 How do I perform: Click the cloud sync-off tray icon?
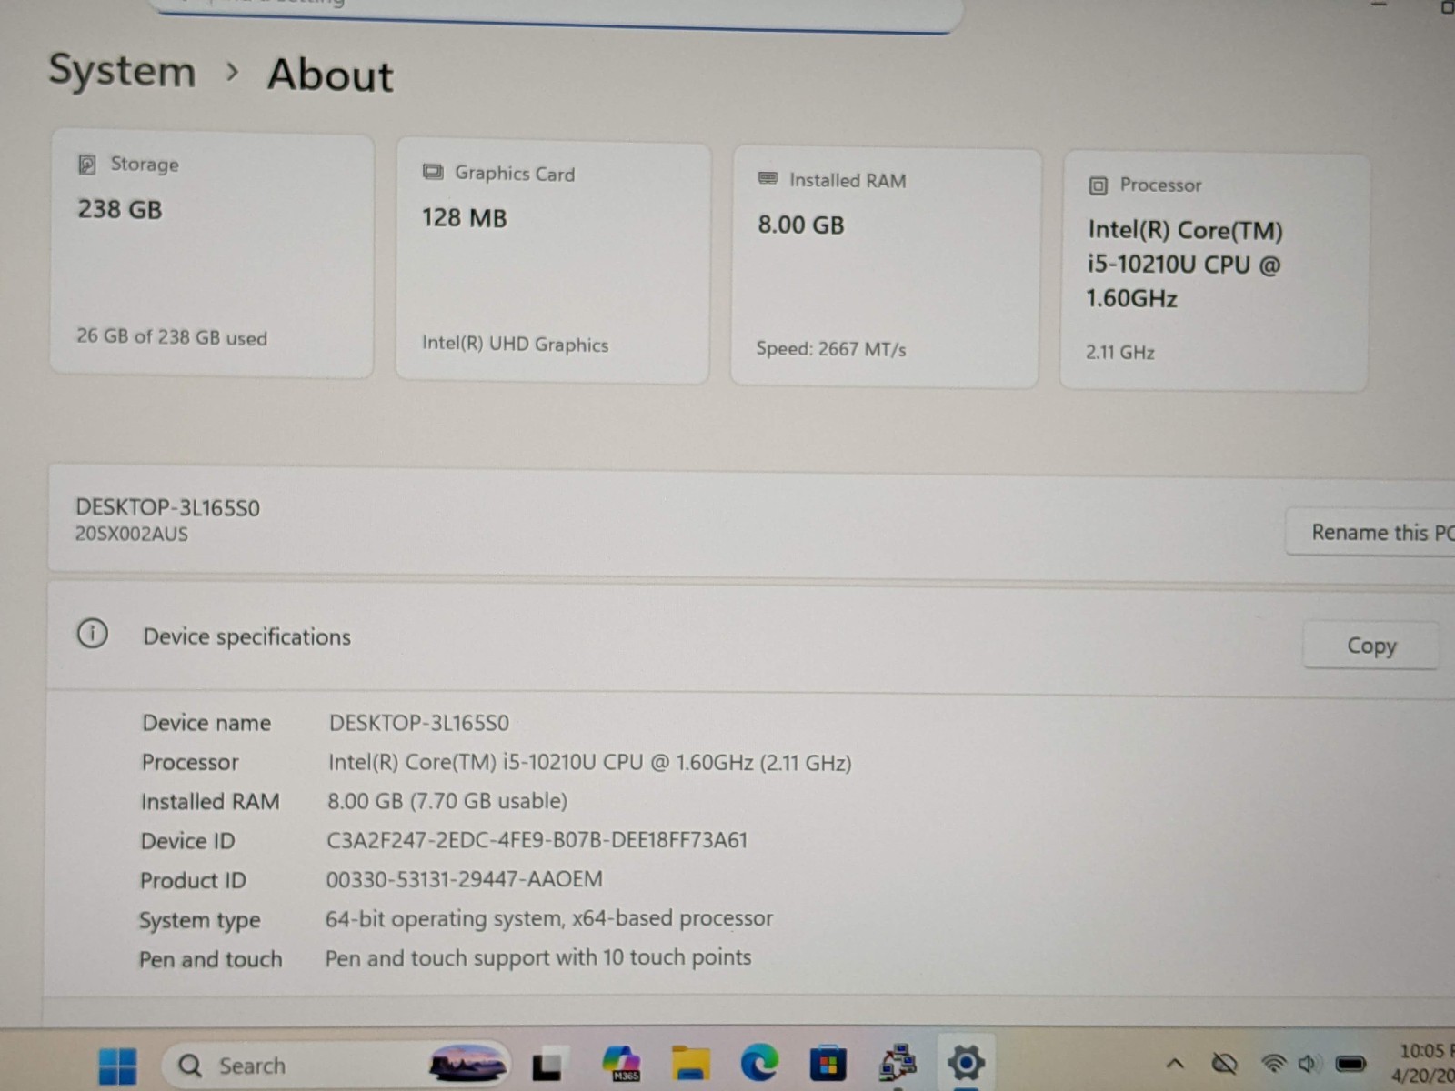1225,1063
